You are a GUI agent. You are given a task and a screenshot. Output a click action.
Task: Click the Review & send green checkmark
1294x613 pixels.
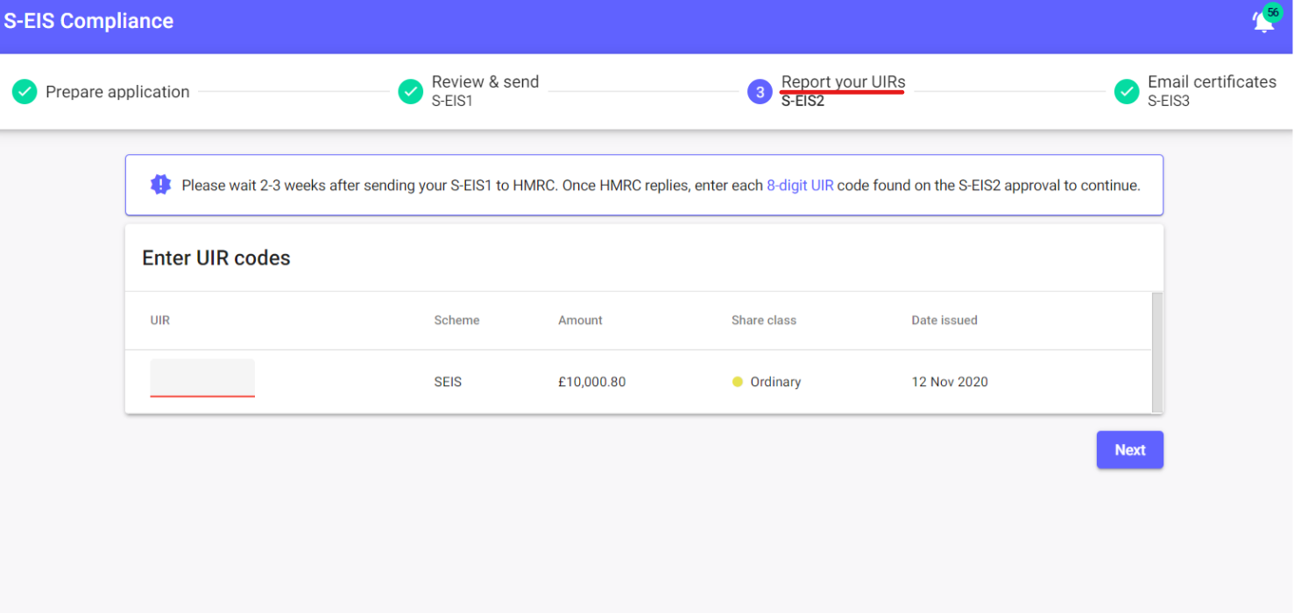coord(411,91)
